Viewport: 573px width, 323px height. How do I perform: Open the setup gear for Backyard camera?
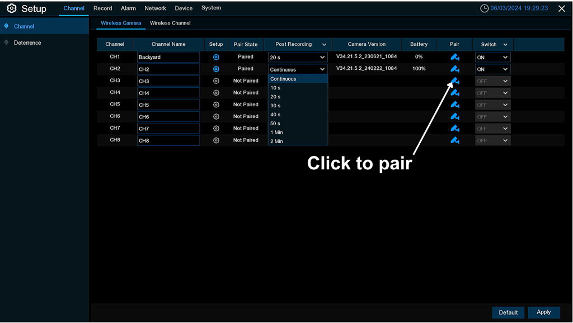216,57
